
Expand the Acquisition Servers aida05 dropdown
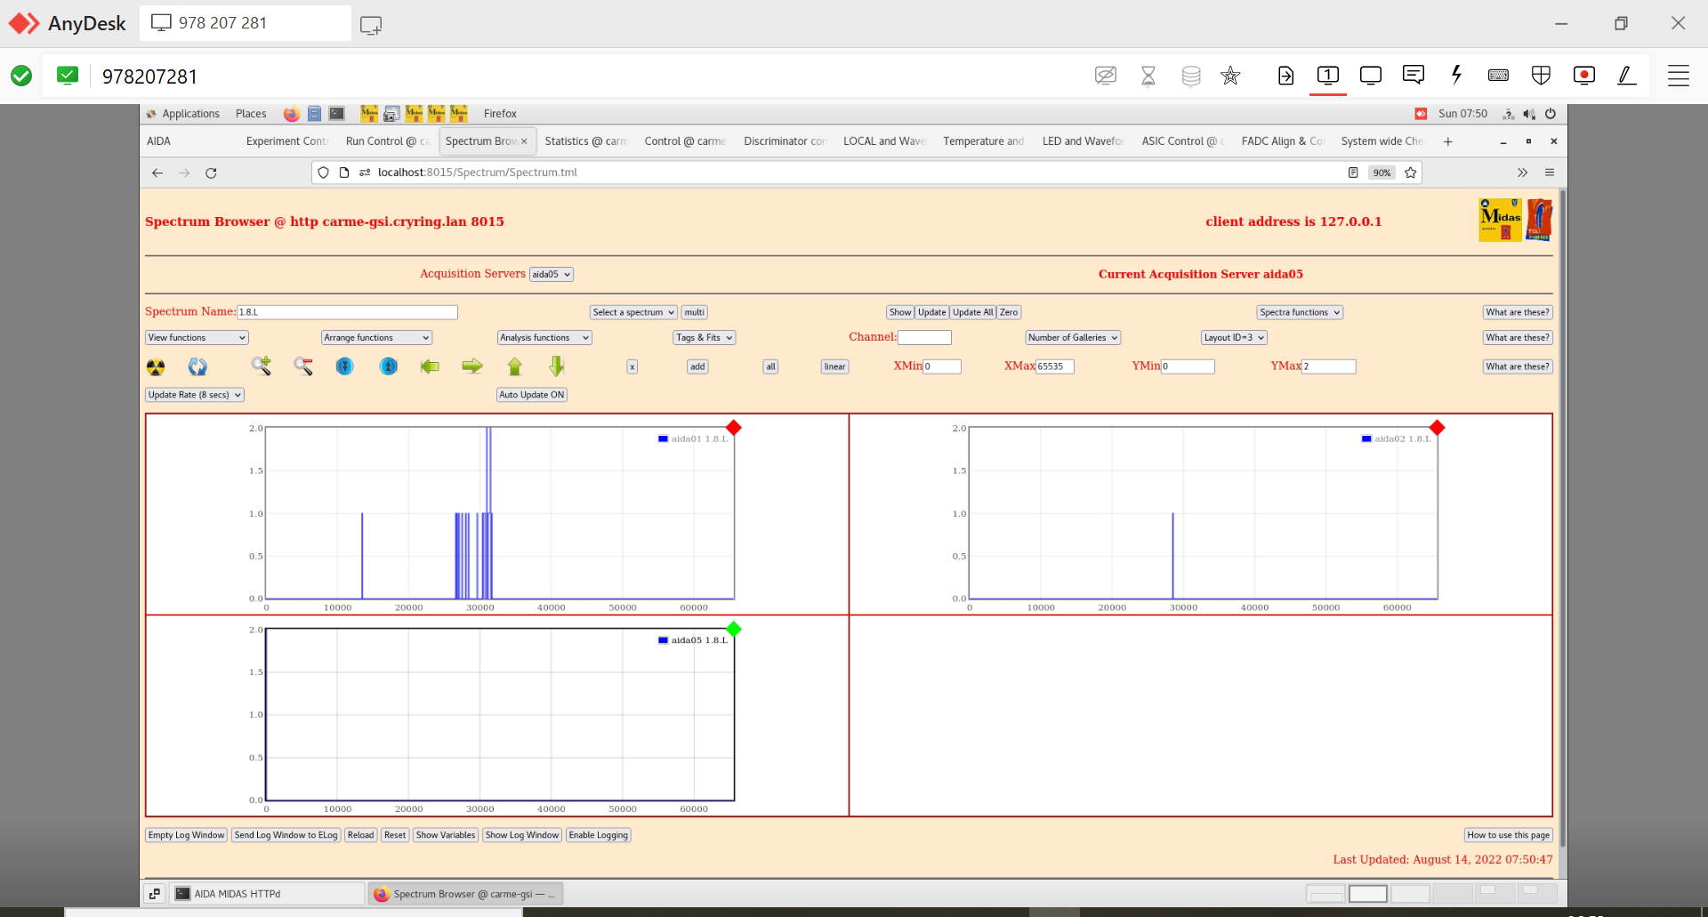551,275
